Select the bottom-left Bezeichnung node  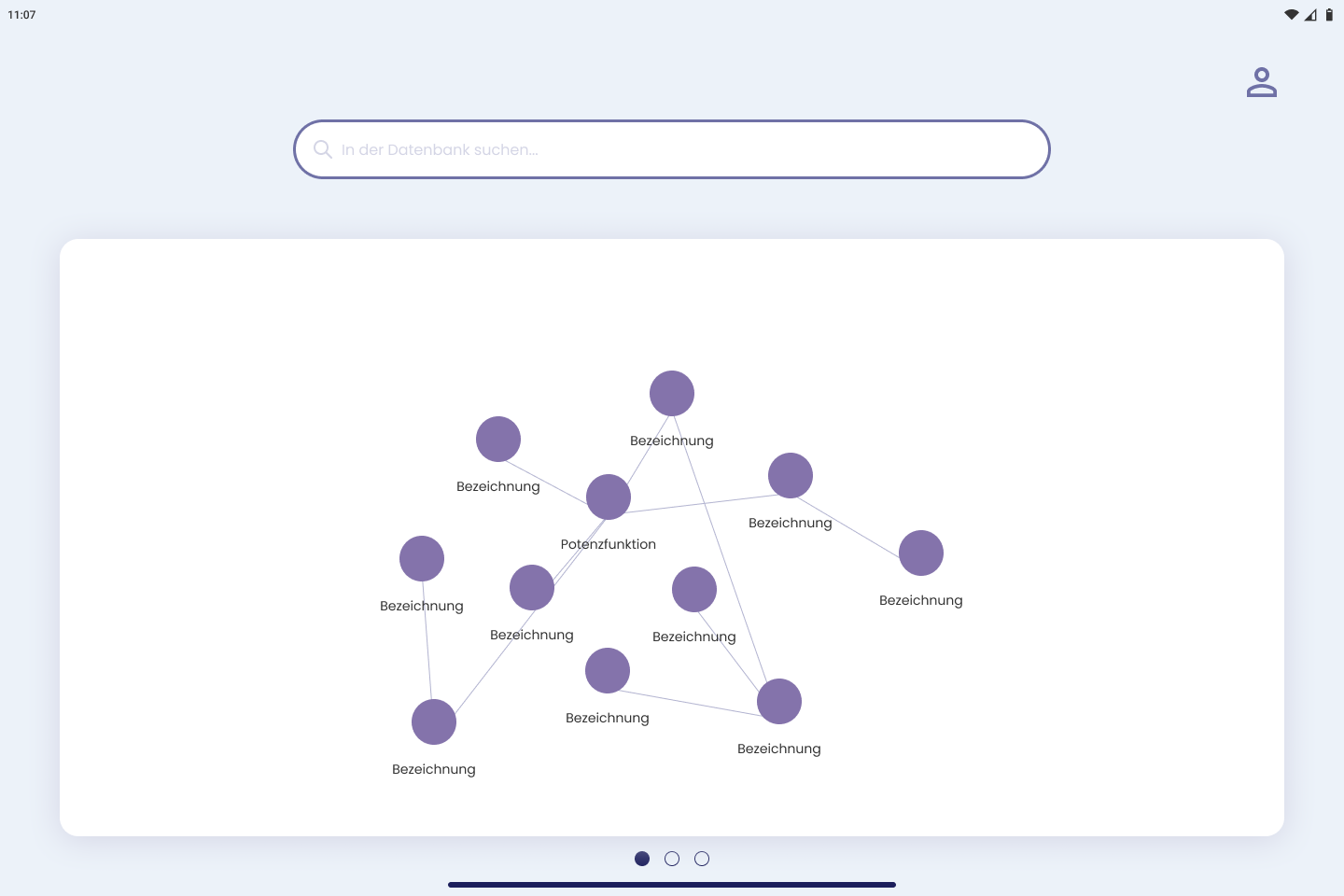433,721
